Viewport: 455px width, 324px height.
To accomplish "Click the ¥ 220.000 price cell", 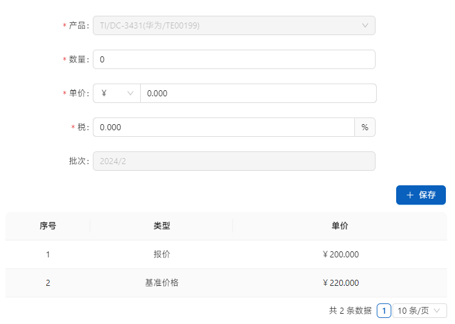I will [x=340, y=283].
